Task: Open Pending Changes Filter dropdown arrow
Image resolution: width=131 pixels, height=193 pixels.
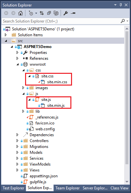Action: [36, 13]
